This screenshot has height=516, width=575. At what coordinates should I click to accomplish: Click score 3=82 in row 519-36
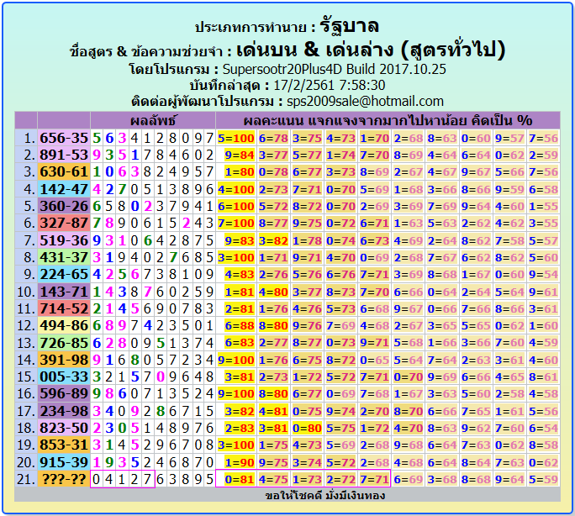pos(273,241)
